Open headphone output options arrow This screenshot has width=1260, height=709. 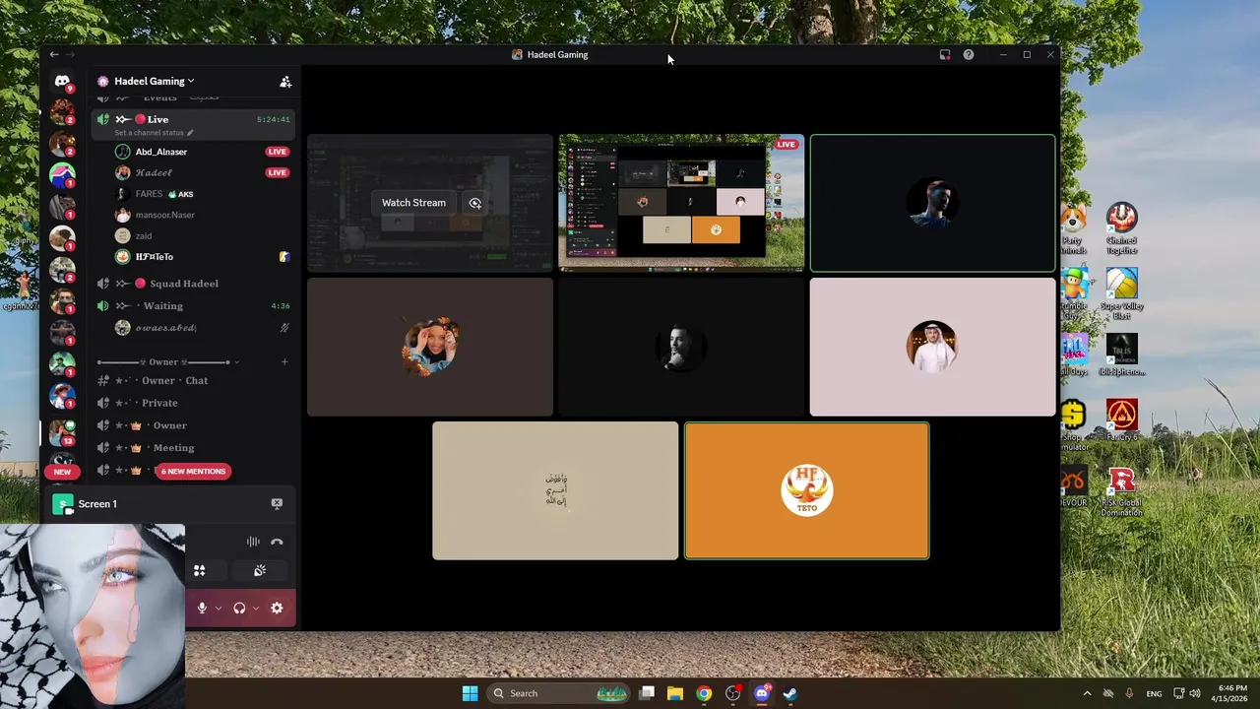[255, 609]
